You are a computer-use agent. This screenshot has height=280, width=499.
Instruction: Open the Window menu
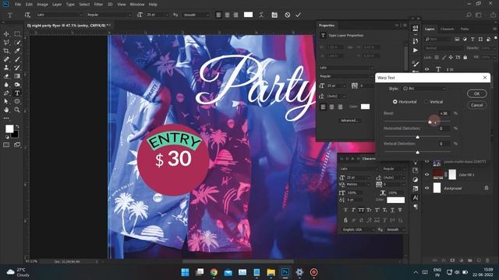point(137,5)
